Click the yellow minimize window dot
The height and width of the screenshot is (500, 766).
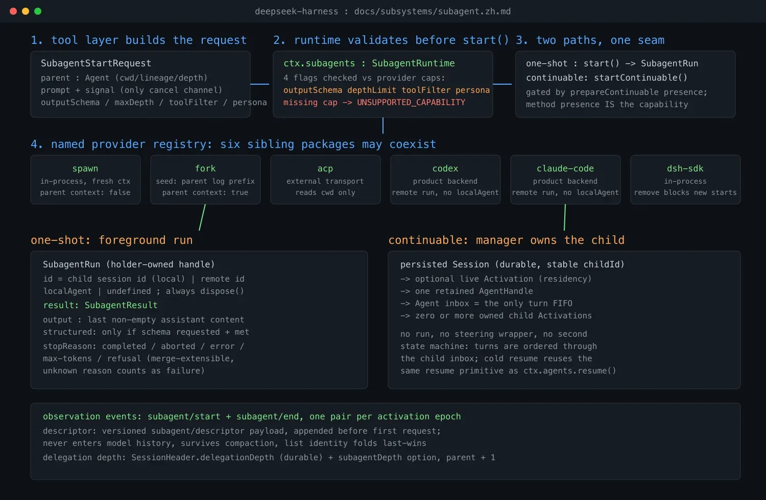pos(26,11)
